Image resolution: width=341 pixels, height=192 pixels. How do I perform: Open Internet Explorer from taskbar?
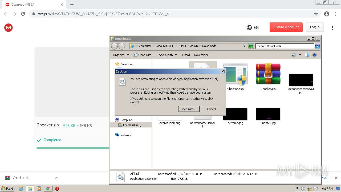pyautogui.click(x=21, y=189)
